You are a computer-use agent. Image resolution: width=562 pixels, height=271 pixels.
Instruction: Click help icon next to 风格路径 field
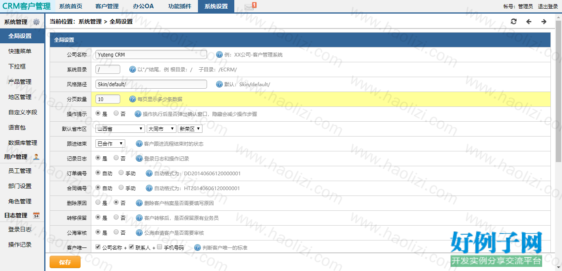(219, 84)
